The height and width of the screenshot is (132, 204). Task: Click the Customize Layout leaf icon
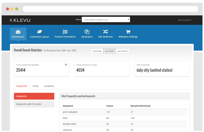tap(39, 32)
